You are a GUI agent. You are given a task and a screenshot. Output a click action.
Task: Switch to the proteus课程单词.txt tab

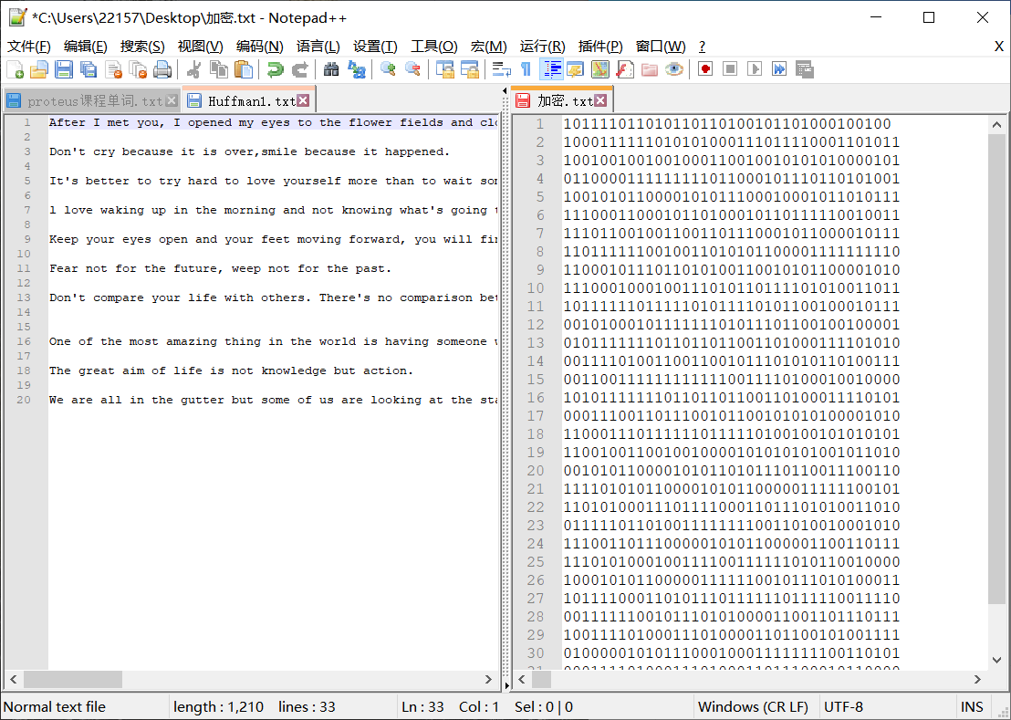[91, 101]
